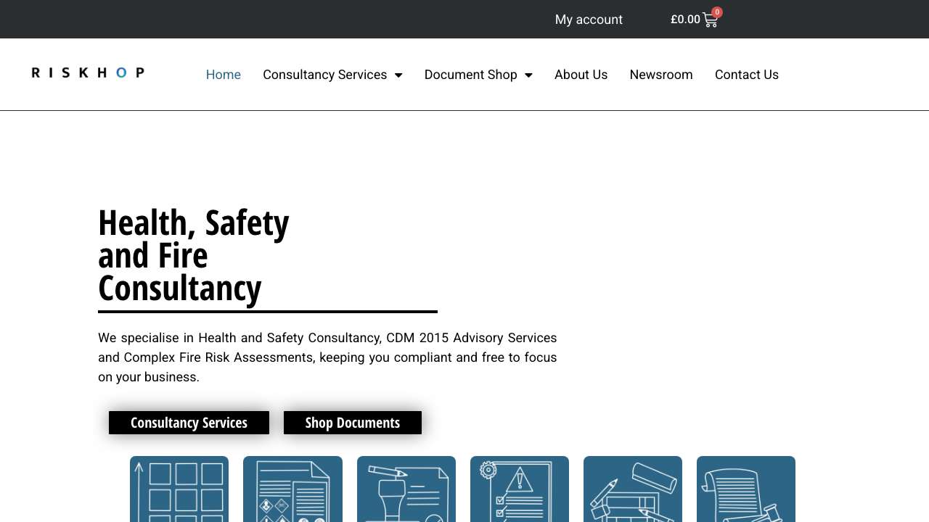This screenshot has width=929, height=522.
Task: Navigate to the Newsroom section
Action: [x=661, y=75]
